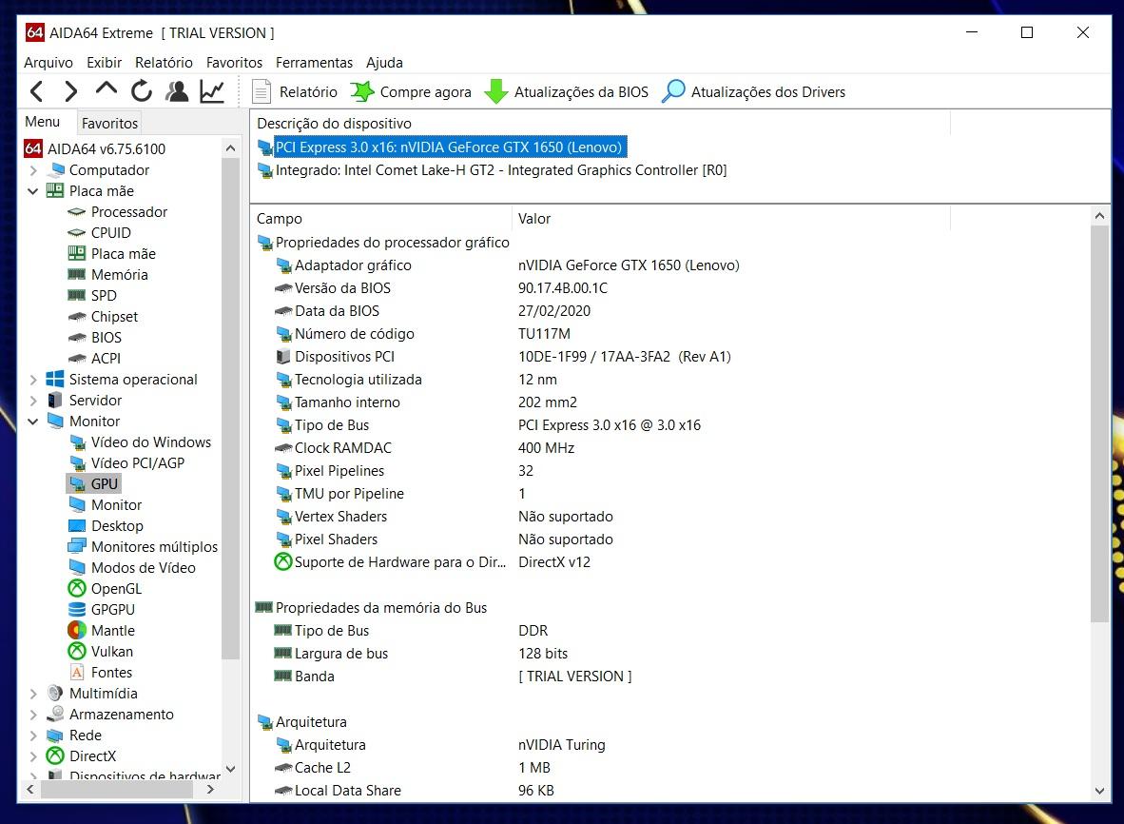Viewport: 1124px width, 824px height.
Task: Expand the DirectX tree node
Action: click(33, 755)
